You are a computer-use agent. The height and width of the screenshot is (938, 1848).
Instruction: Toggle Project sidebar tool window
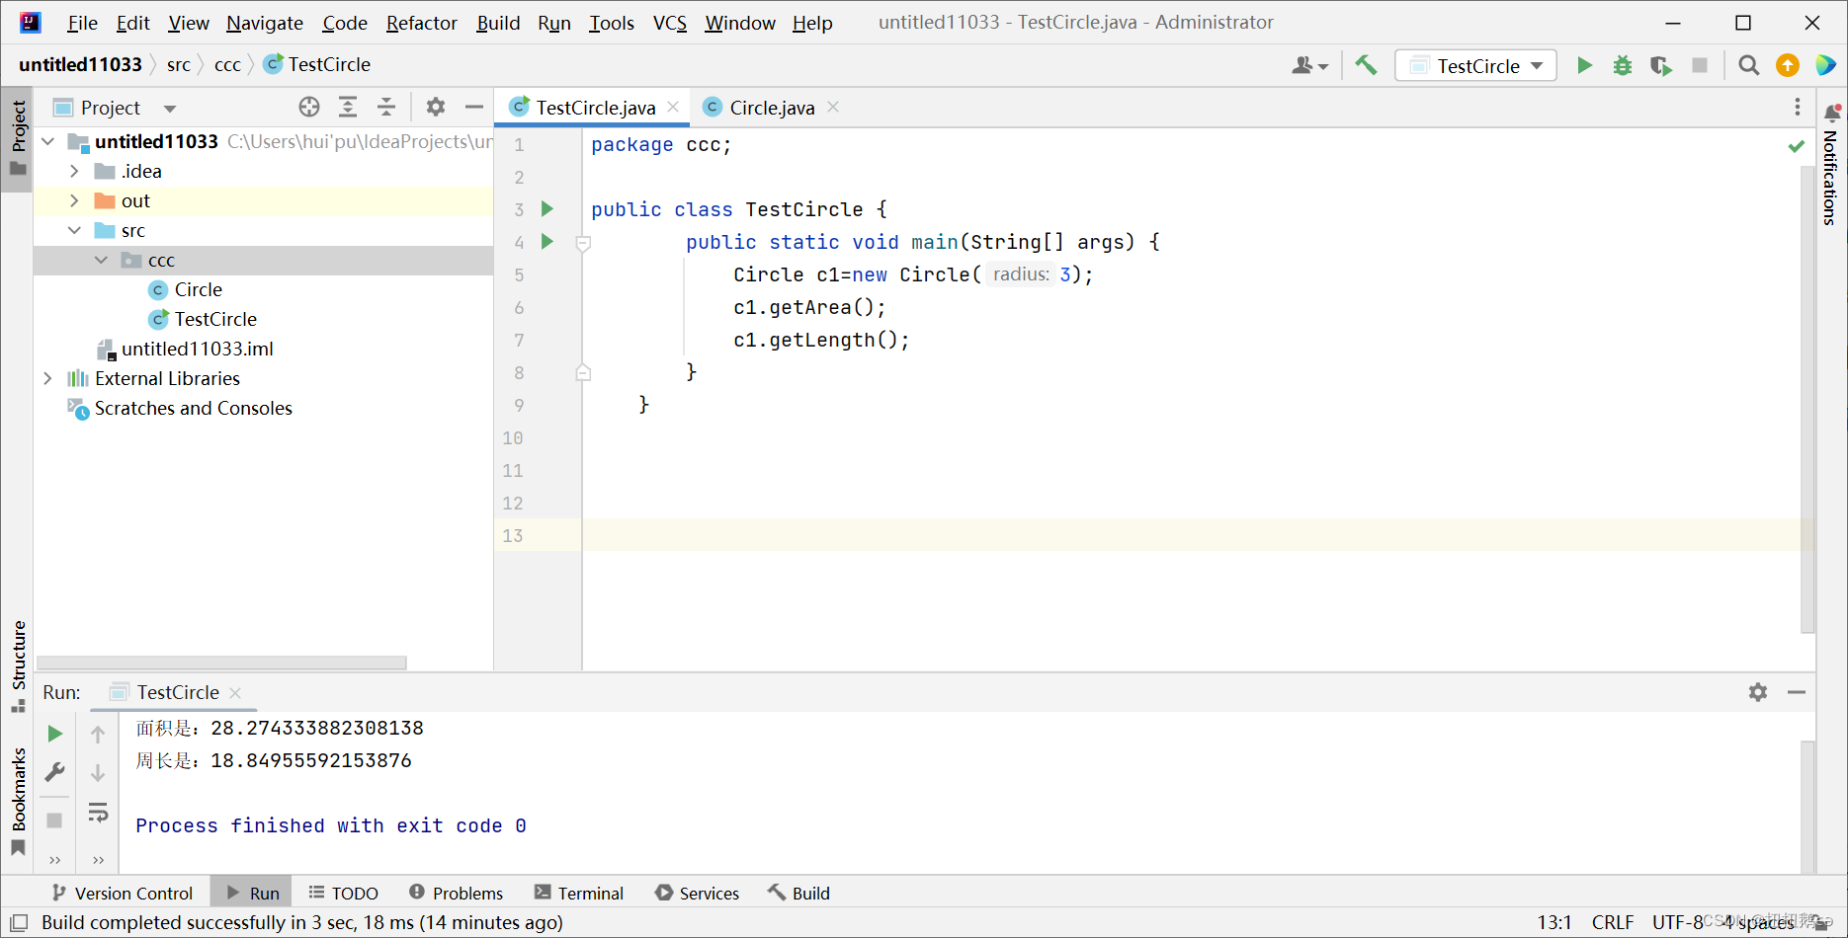tap(18, 138)
